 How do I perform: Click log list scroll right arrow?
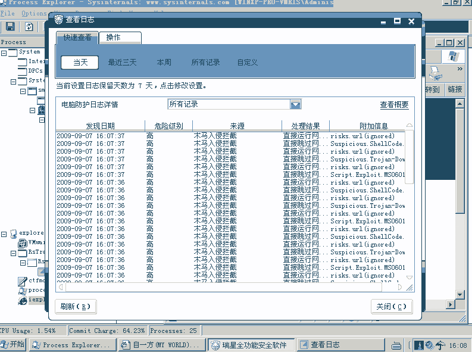point(400,287)
